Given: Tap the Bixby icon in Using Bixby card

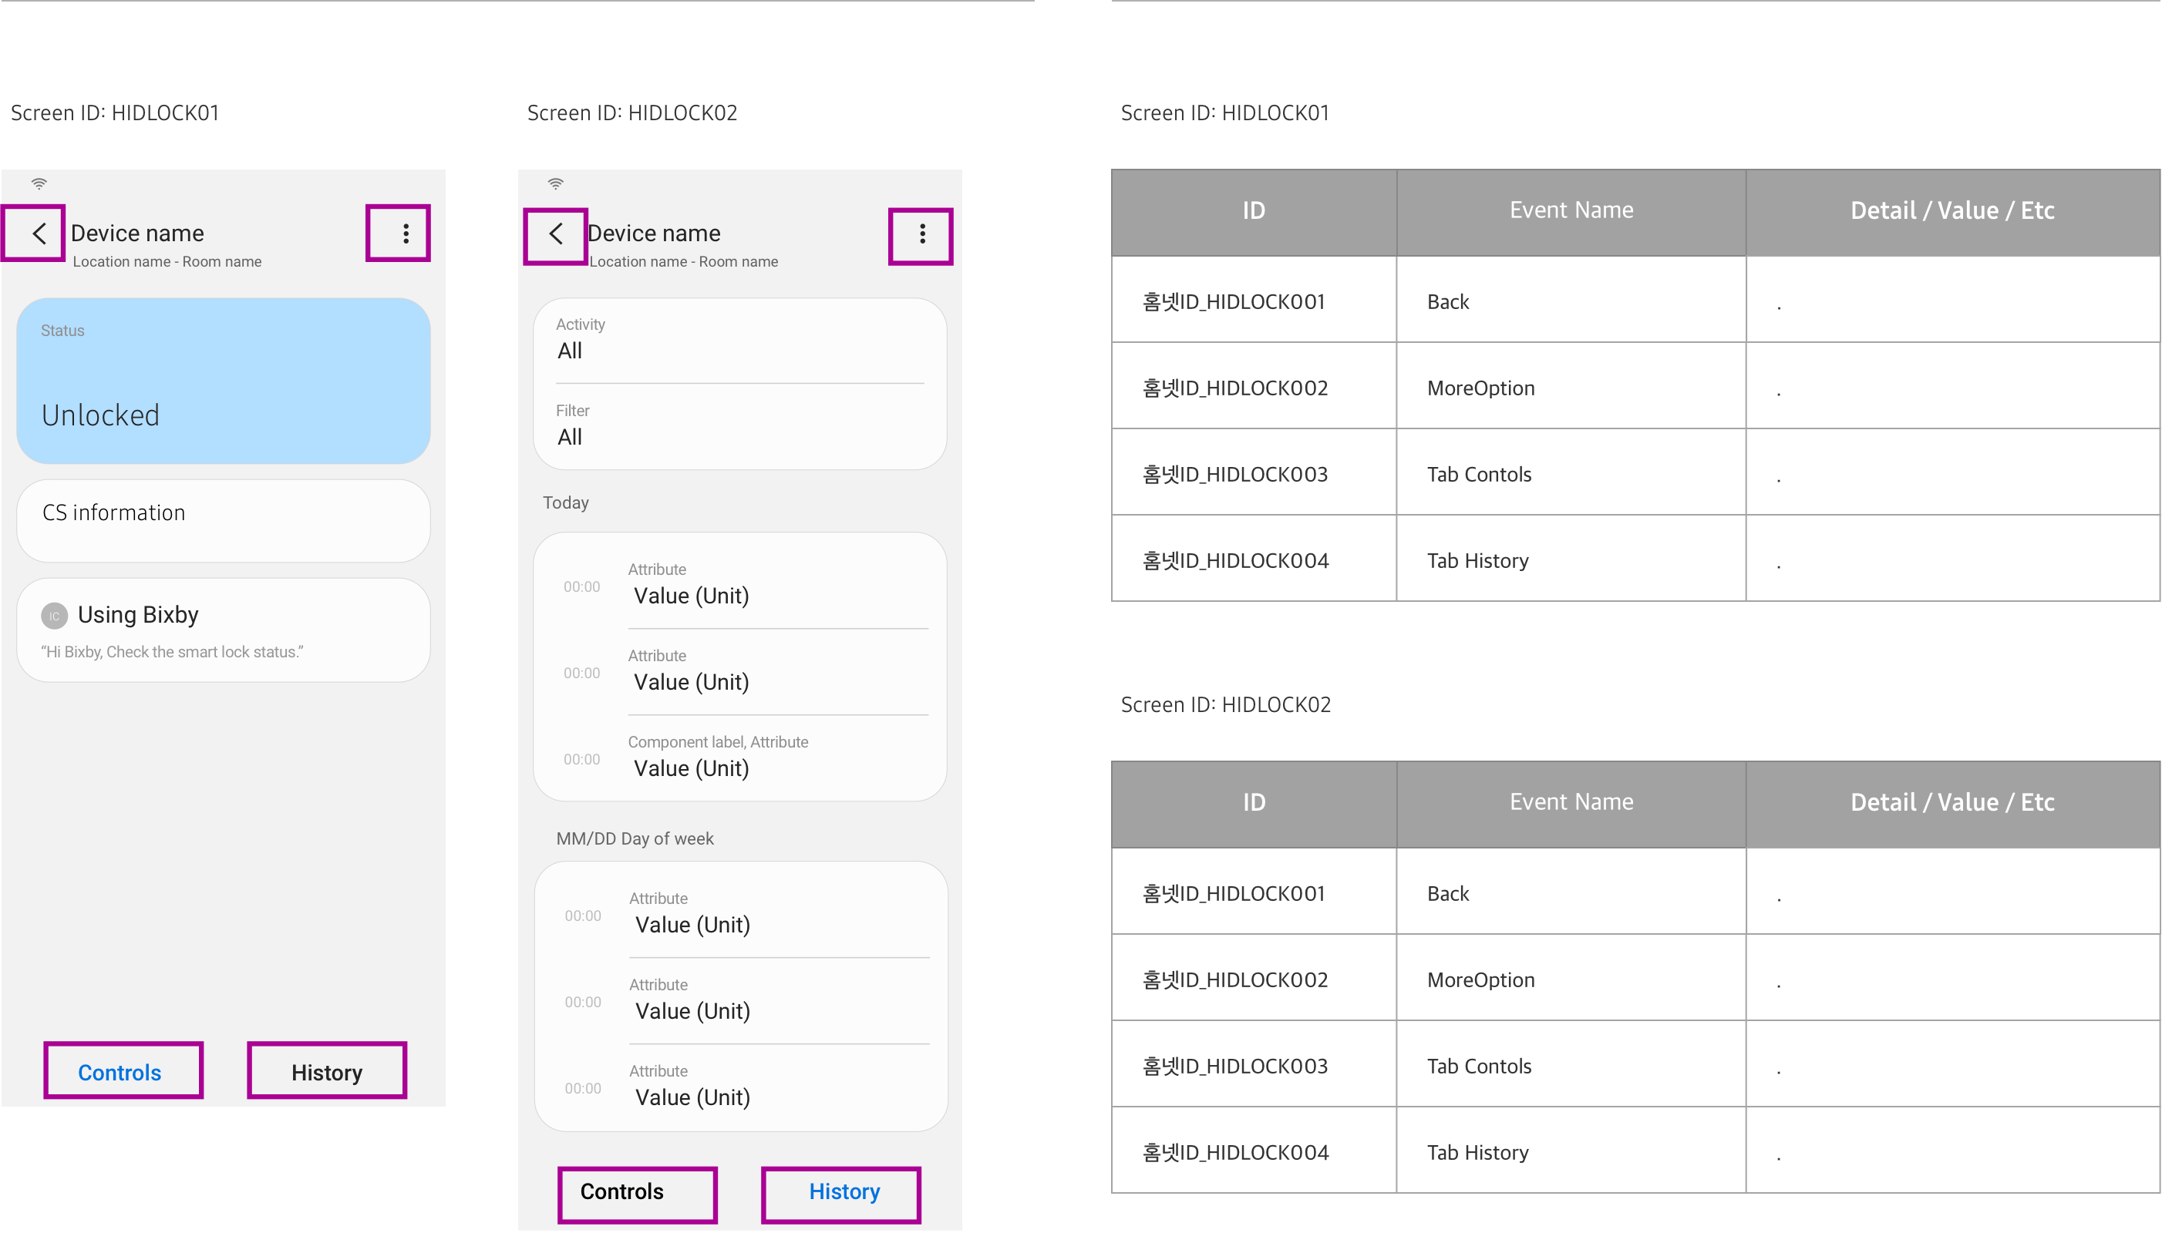Looking at the screenshot, I should (54, 616).
